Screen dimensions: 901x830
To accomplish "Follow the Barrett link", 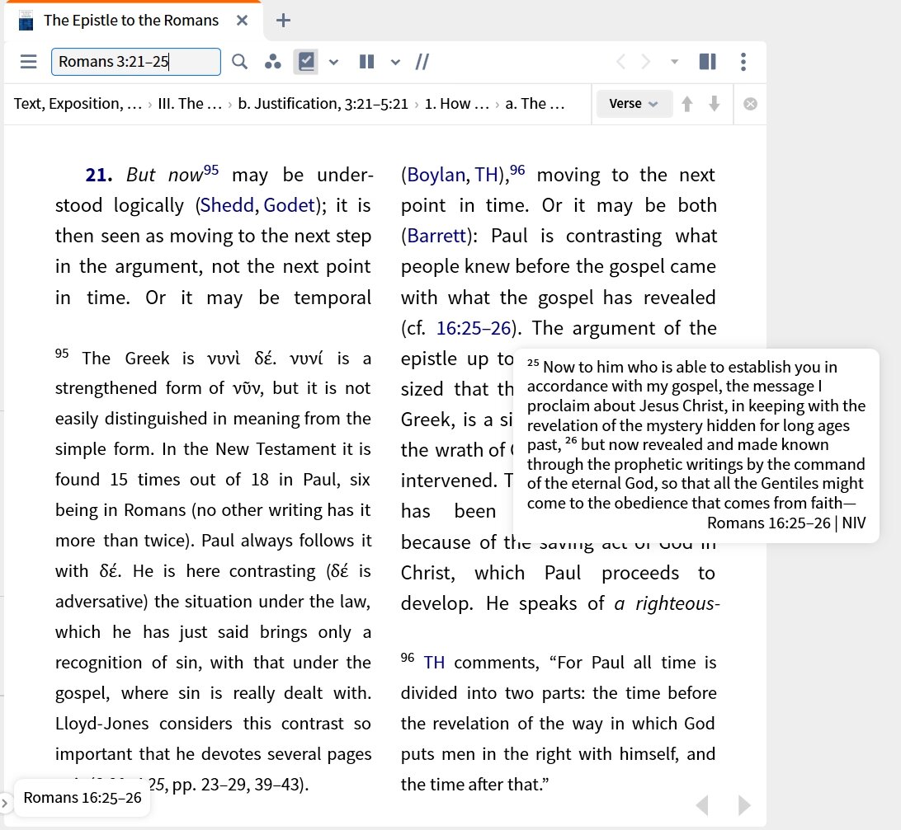I will pos(436,236).
